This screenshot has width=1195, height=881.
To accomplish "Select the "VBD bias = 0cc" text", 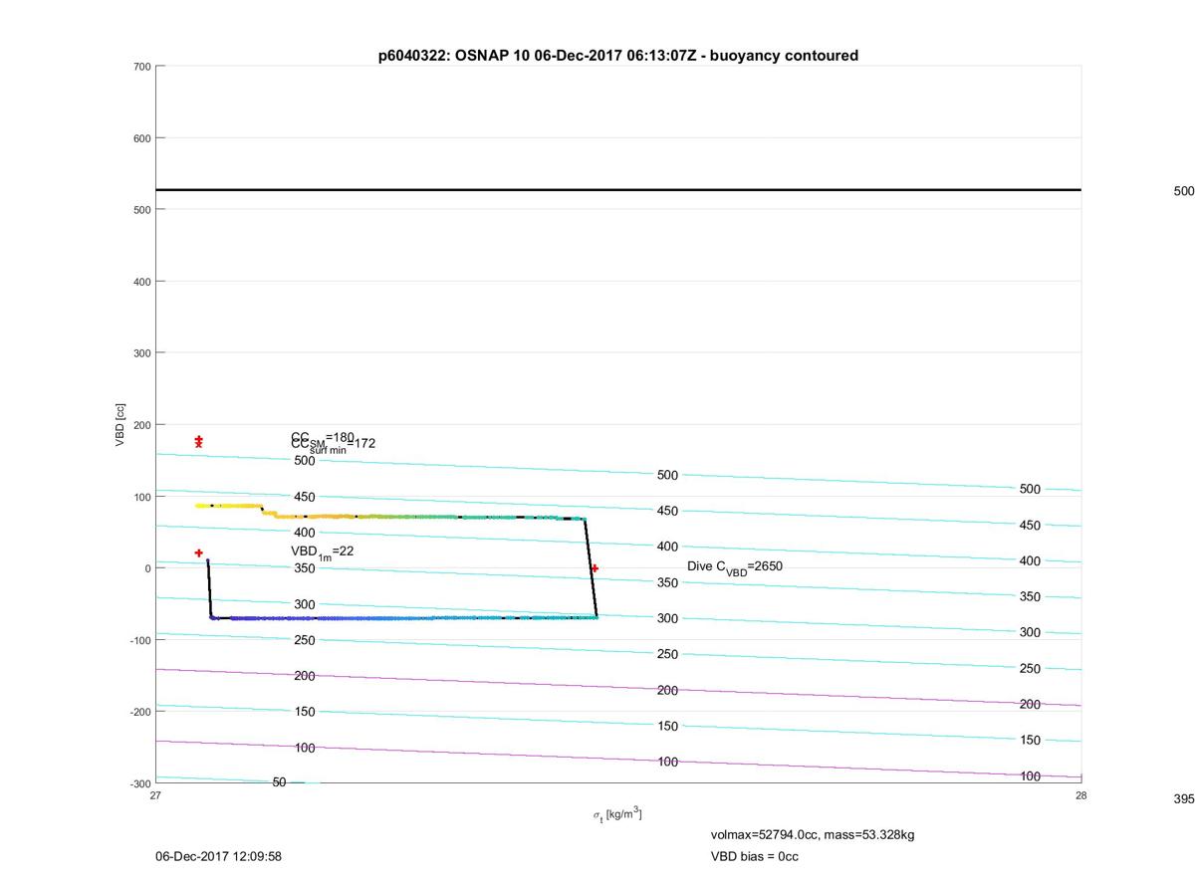I will pos(754,856).
